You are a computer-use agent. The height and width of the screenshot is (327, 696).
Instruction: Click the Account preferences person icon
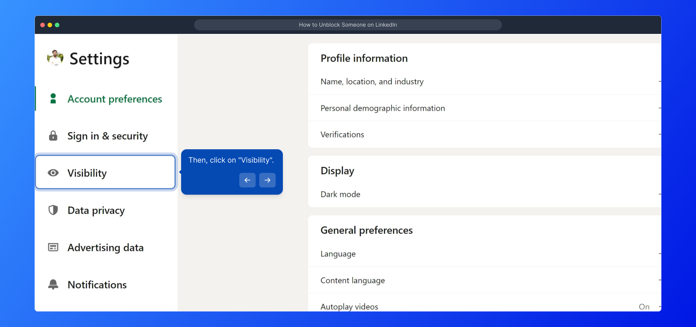pos(53,99)
